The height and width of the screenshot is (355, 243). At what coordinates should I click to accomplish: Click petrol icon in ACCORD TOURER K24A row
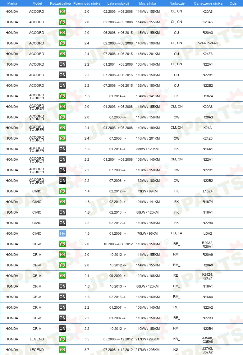click(x=62, y=128)
